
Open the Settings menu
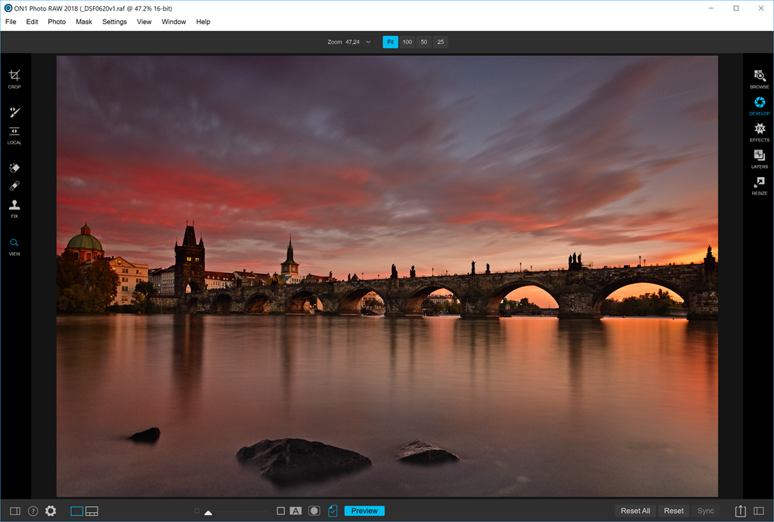tap(114, 22)
